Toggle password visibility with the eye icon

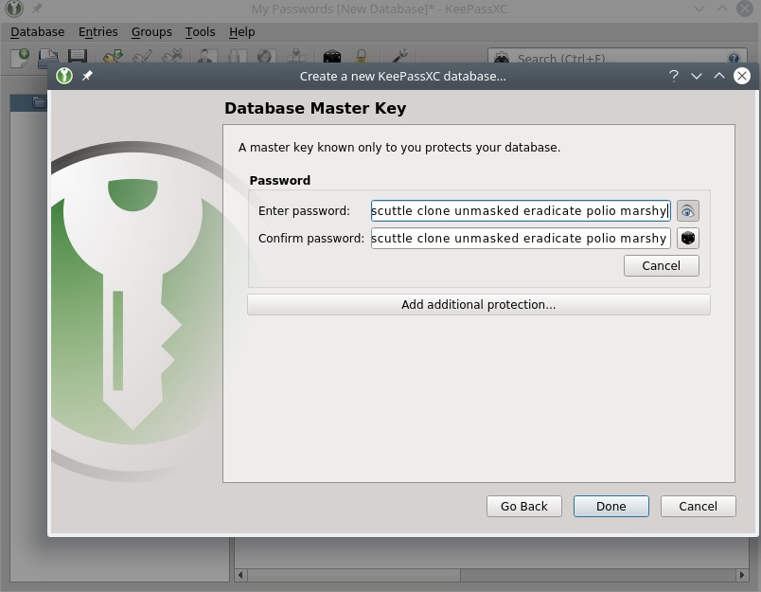point(688,211)
